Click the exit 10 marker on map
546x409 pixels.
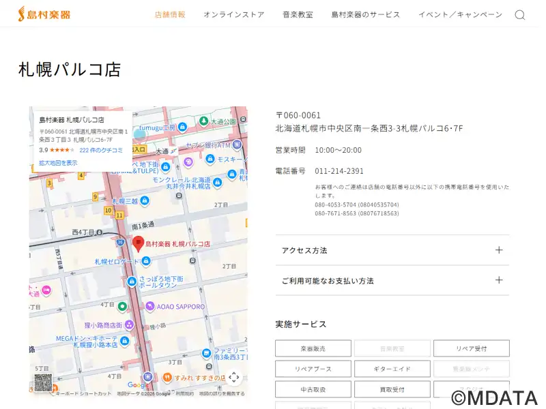tap(109, 211)
